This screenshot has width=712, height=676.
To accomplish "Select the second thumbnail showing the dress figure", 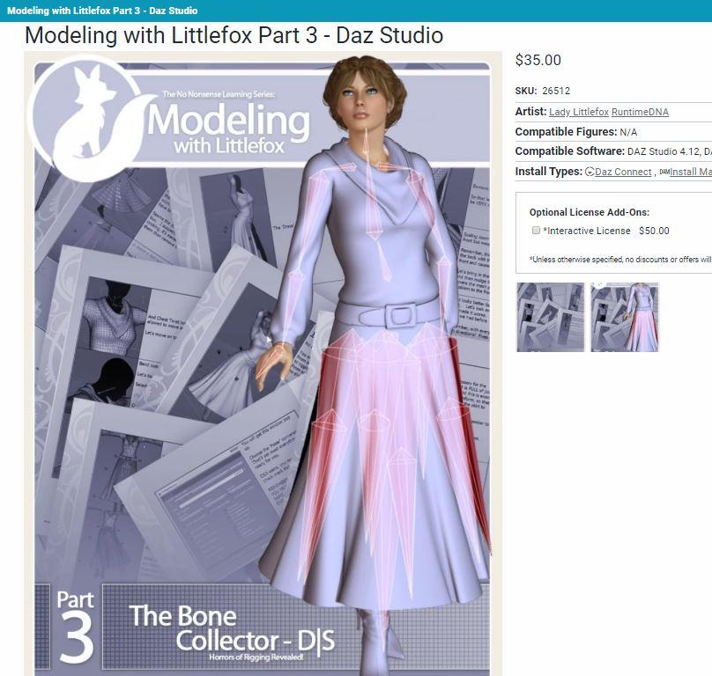I will click(x=625, y=317).
